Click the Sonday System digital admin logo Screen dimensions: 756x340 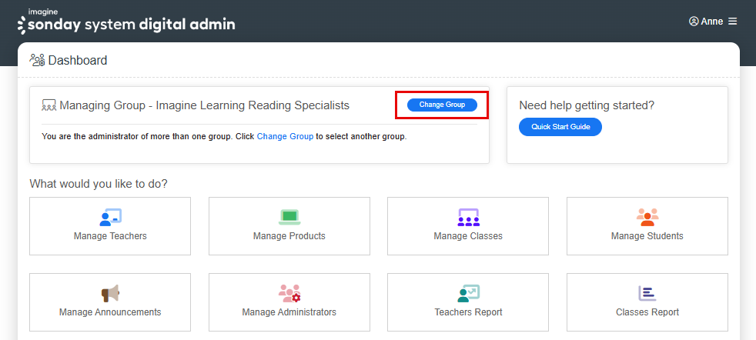coord(126,23)
